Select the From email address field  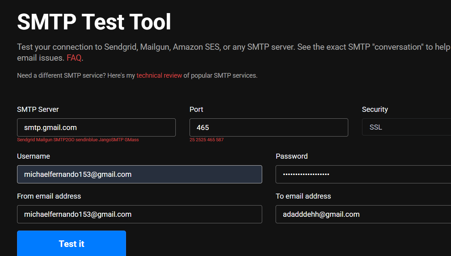click(x=139, y=214)
